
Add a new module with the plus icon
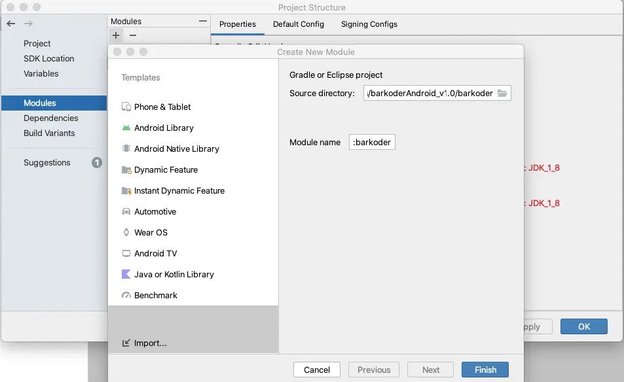coord(116,35)
